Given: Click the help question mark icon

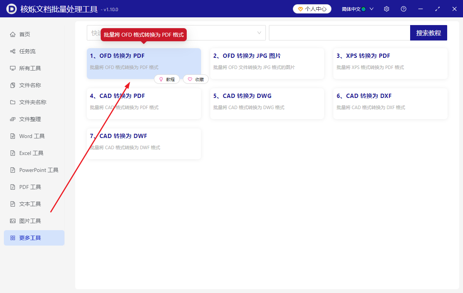Looking at the screenshot, I should 404,9.
